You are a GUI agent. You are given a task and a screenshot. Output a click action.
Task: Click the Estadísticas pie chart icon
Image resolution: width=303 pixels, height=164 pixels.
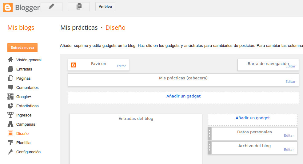[x=10, y=106]
